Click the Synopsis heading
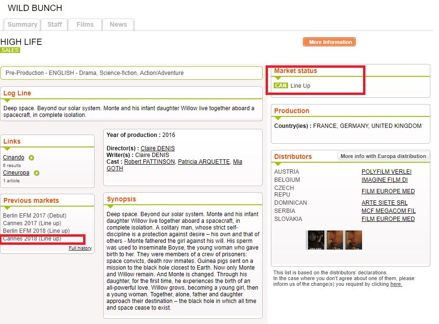 coord(121,199)
